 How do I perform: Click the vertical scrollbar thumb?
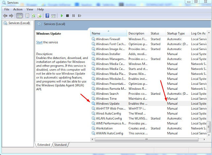[209, 127]
